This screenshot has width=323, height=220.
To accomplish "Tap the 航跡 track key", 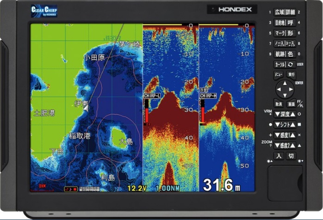I will click(x=279, y=54).
